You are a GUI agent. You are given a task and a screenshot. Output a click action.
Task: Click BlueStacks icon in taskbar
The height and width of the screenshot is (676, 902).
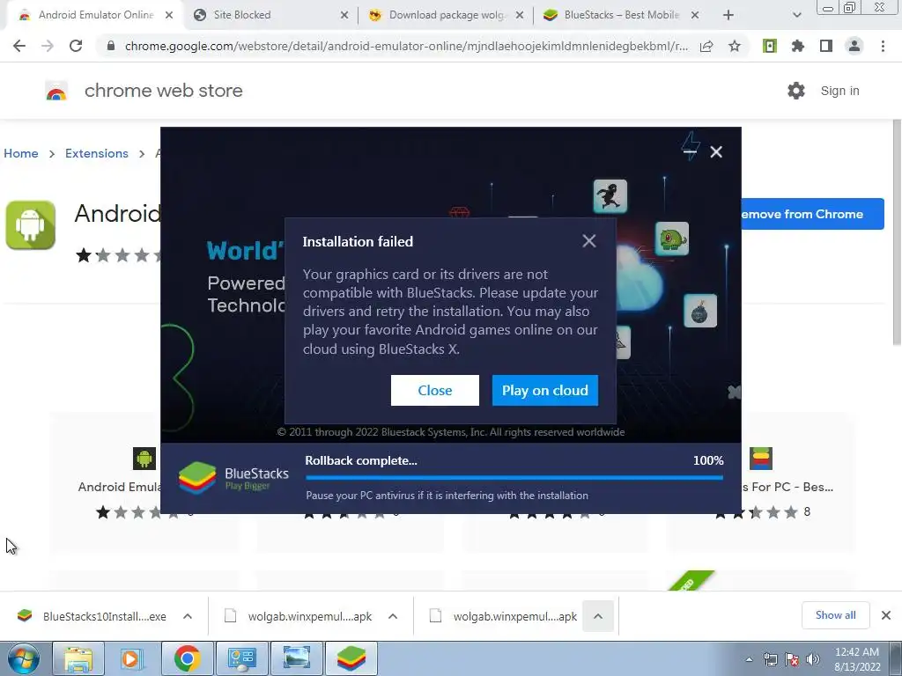351,658
